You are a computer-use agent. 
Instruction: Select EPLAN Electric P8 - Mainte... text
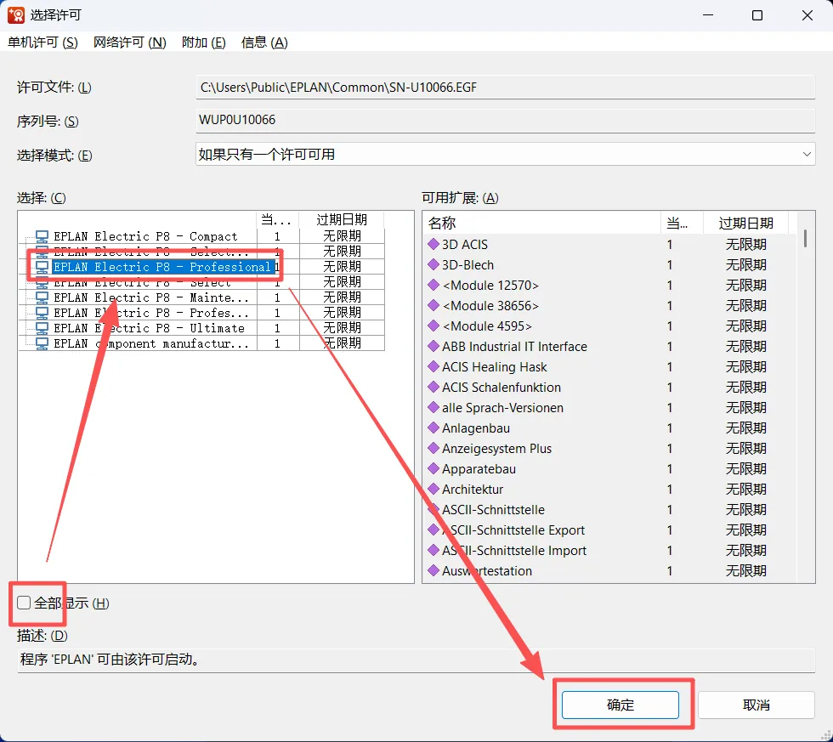coord(151,297)
